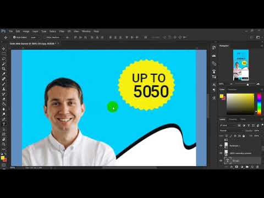The width and height of the screenshot is (264, 198).
Task: Select the Gradient tool
Action: (3, 104)
